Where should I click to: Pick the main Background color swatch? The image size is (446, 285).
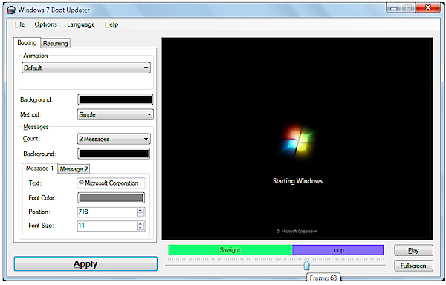(x=115, y=99)
